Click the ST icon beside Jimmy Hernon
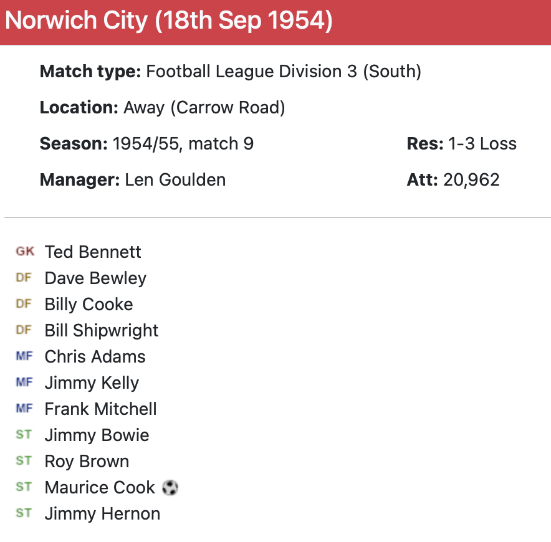This screenshot has height=542, width=551. (24, 513)
